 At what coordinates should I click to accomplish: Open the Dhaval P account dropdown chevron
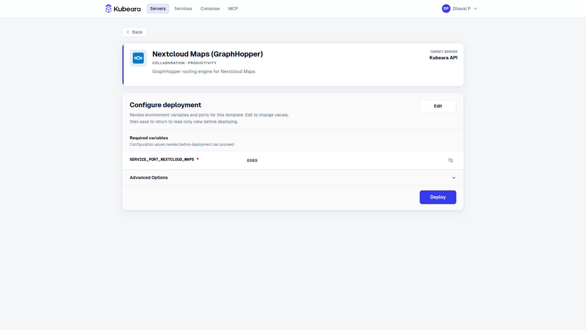pos(476,9)
